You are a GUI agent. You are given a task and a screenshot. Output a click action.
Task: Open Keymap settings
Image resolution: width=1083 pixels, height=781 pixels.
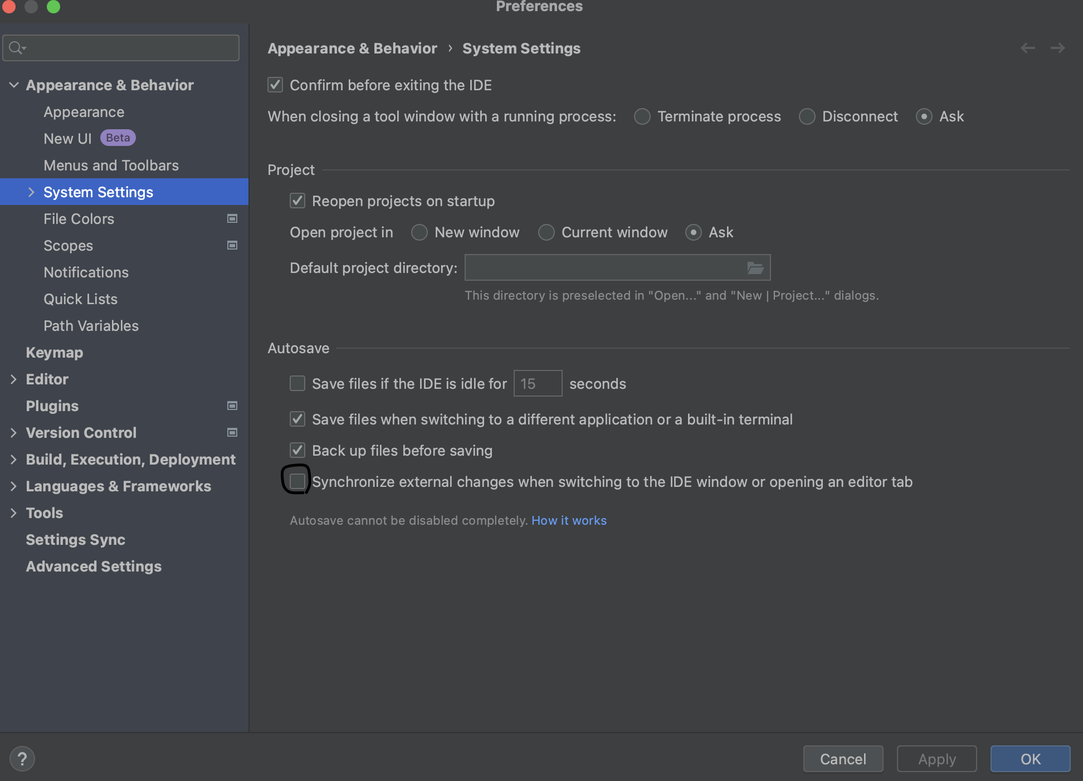(x=55, y=353)
